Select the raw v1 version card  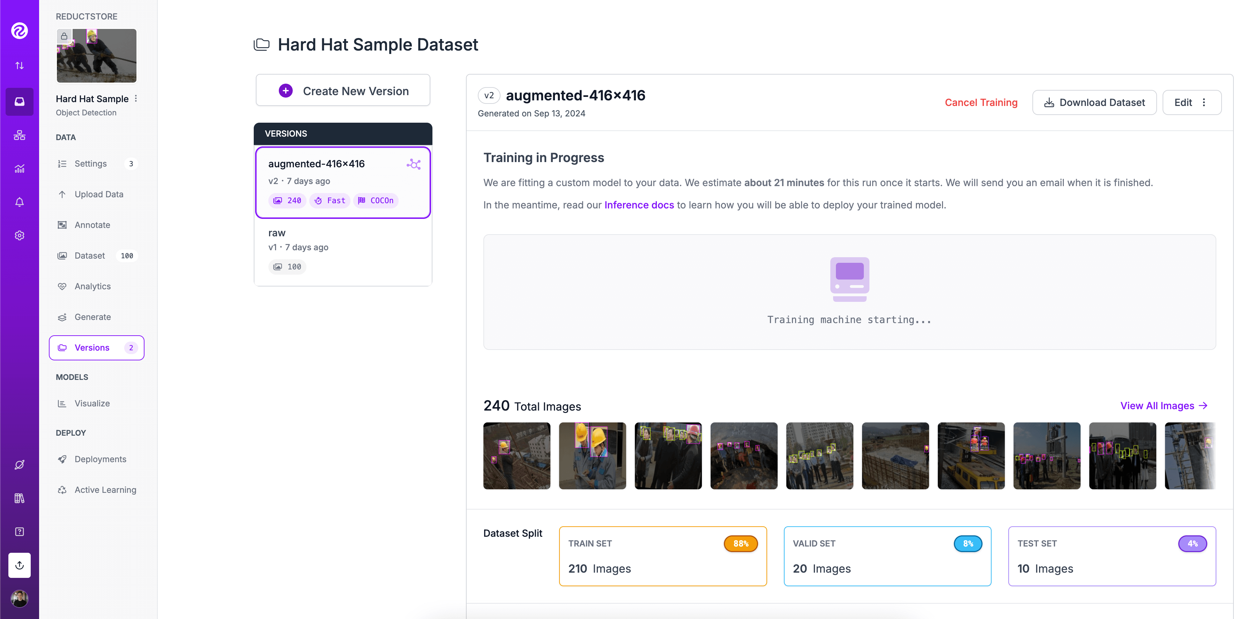[343, 249]
